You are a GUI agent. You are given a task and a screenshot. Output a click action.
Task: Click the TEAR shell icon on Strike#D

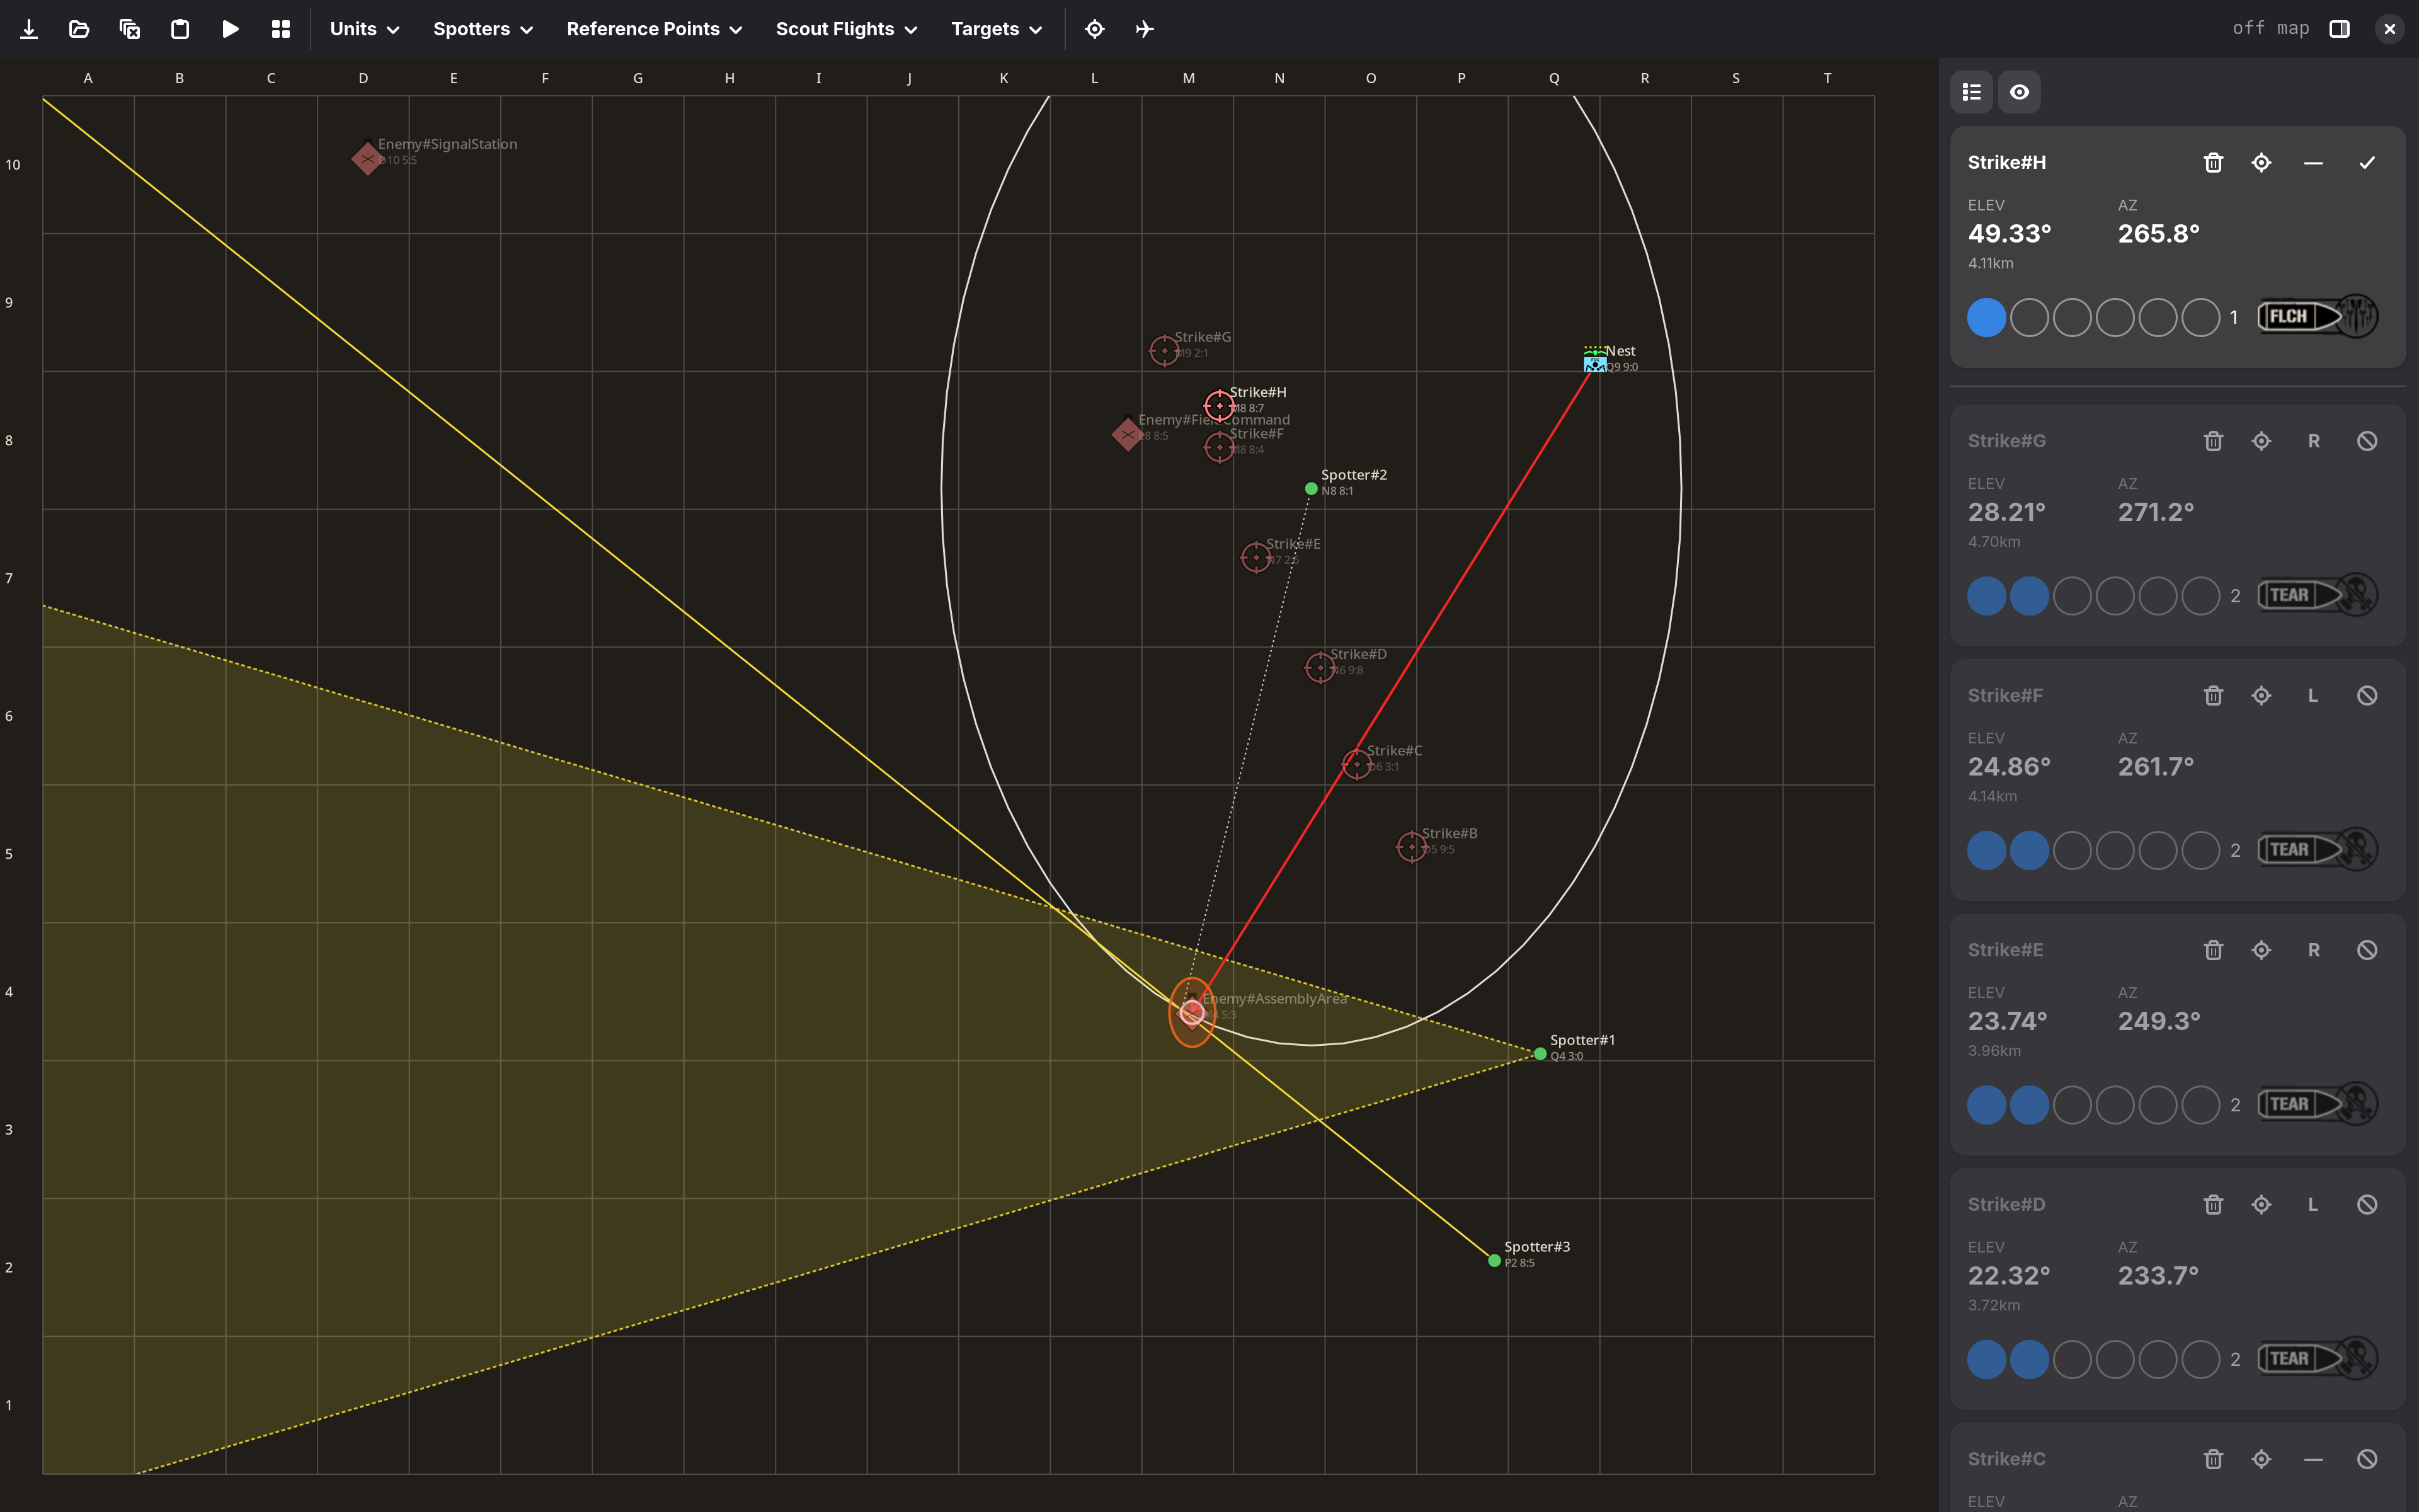2317,1358
